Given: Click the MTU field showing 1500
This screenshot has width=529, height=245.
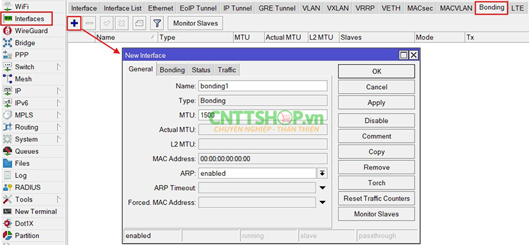Looking at the screenshot, I should (x=263, y=115).
